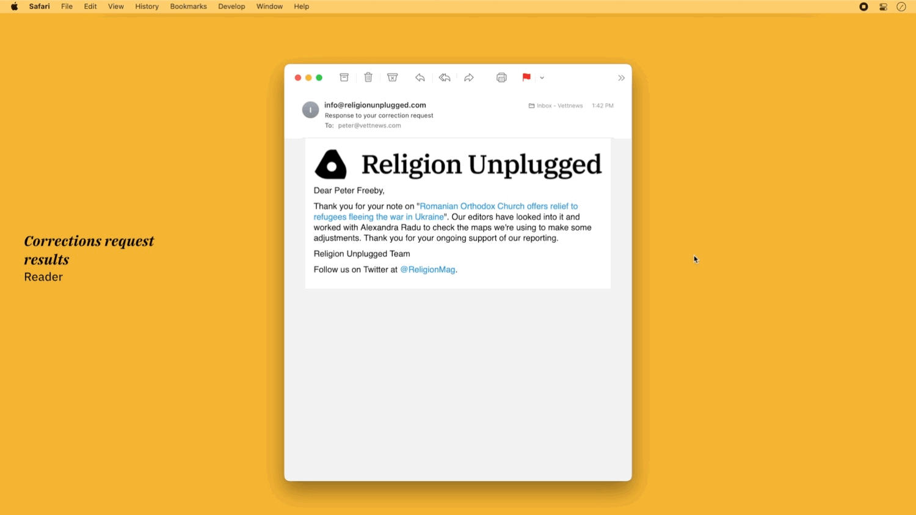Open the Develop menu

coord(231,7)
